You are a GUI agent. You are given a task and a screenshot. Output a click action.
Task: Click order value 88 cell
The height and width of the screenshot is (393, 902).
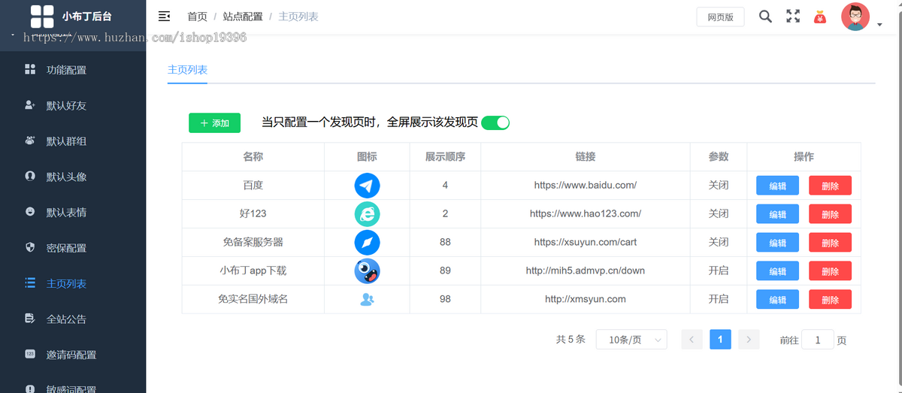(445, 242)
